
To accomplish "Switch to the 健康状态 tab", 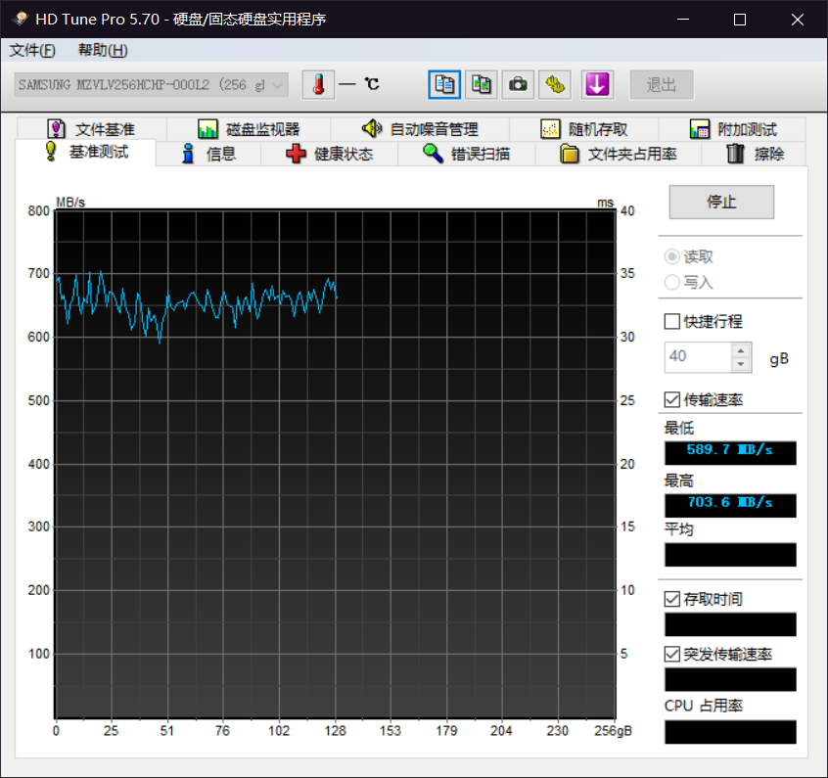I will point(330,154).
